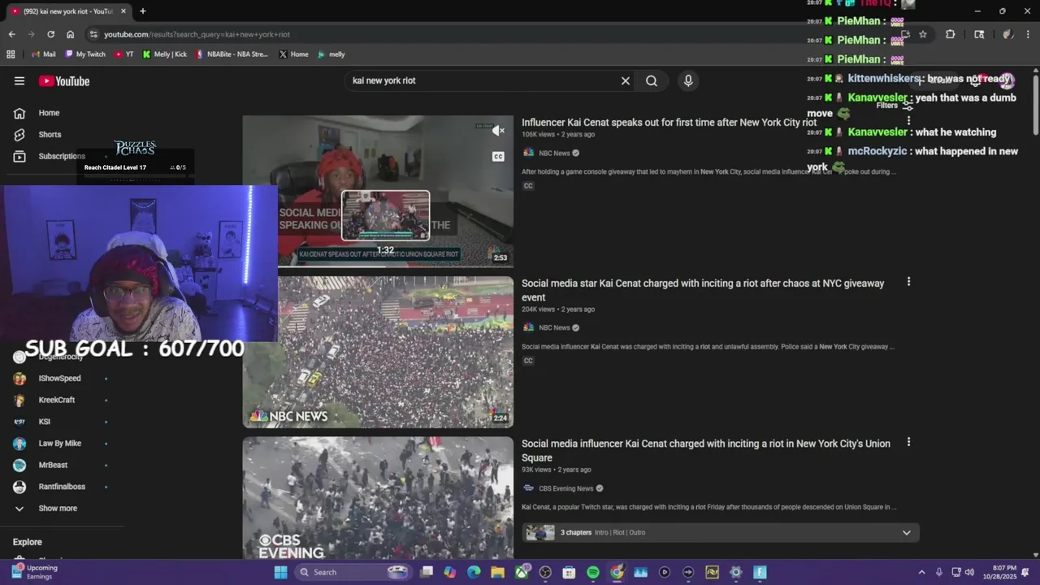Screen dimensions: 1040x585
Task: Click the taskbar Search box
Action: click(x=353, y=572)
